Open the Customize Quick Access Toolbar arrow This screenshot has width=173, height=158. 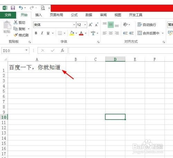click(x=49, y=8)
